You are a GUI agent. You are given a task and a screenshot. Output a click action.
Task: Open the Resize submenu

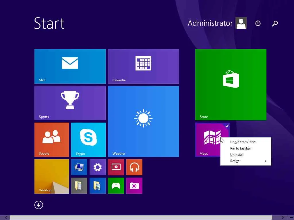click(x=246, y=161)
